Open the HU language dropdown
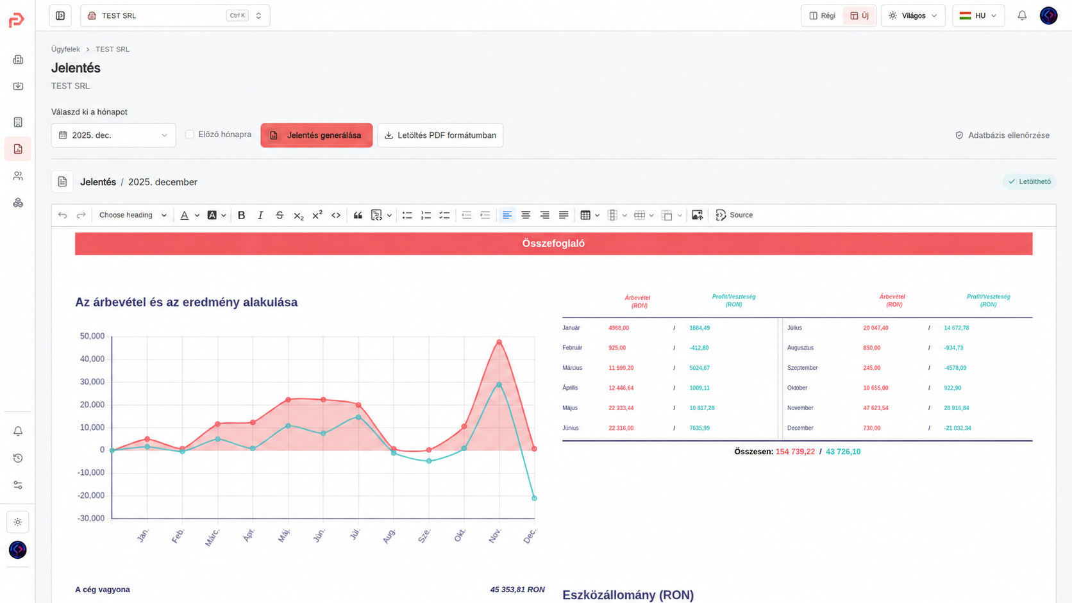This screenshot has width=1072, height=603. (x=978, y=15)
